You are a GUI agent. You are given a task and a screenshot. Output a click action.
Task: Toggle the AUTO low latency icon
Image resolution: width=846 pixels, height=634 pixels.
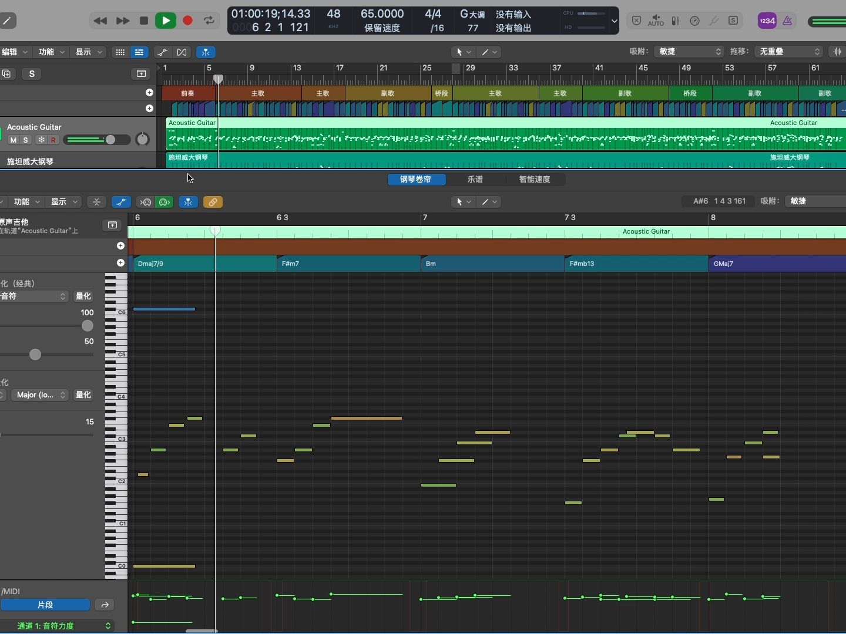[x=656, y=21]
